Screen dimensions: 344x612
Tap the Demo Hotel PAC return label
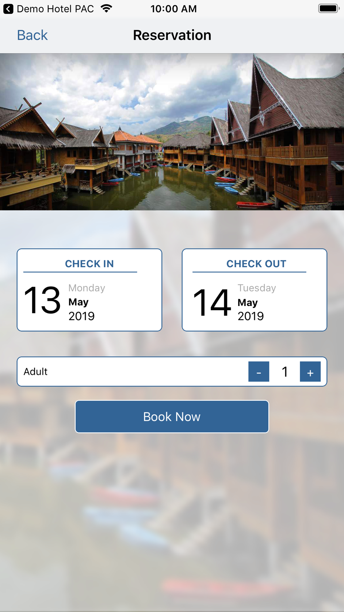point(55,9)
